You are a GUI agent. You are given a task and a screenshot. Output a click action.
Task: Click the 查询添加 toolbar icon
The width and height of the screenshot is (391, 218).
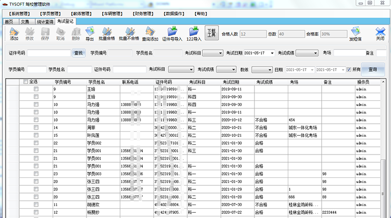tap(150, 34)
